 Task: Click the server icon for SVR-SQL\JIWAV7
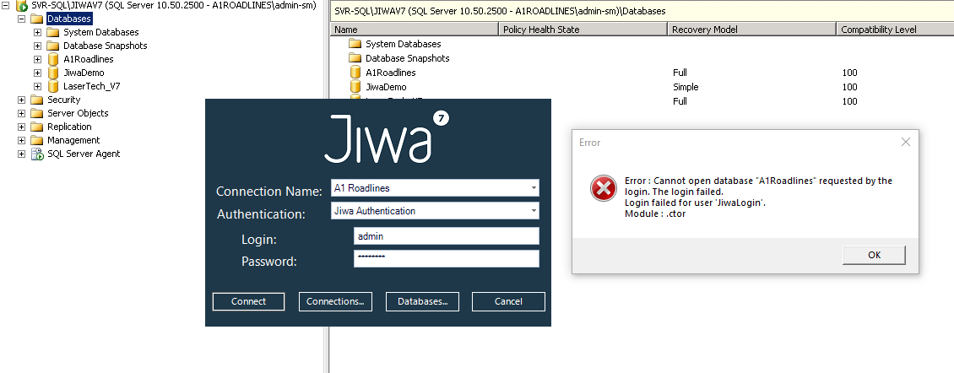click(22, 5)
